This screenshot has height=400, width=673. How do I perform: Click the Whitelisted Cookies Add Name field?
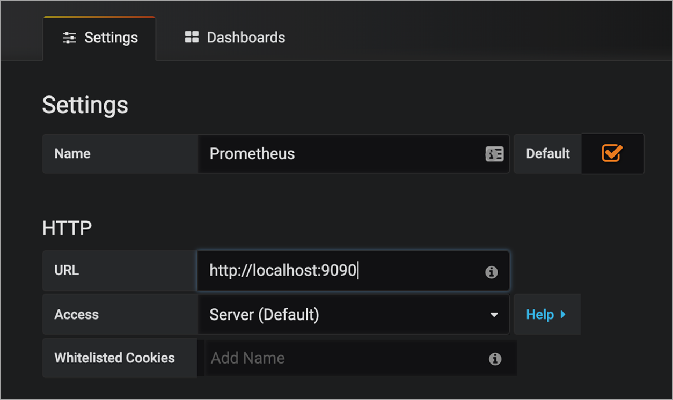(357, 358)
